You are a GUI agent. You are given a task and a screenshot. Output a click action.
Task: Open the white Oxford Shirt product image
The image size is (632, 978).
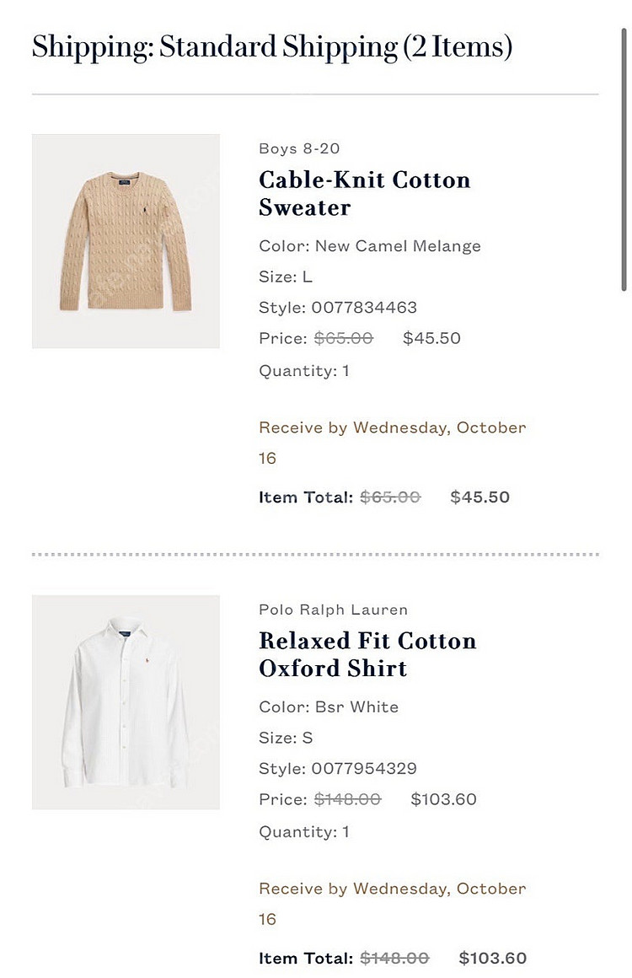[x=126, y=701]
